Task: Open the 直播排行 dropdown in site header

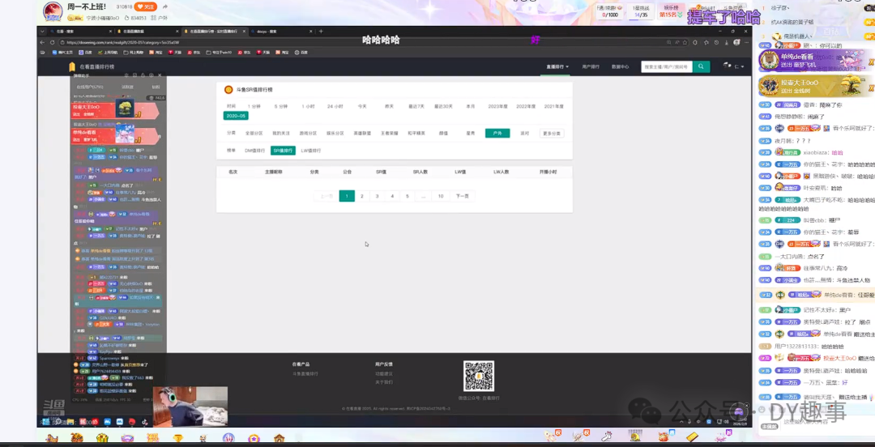Action: click(557, 66)
